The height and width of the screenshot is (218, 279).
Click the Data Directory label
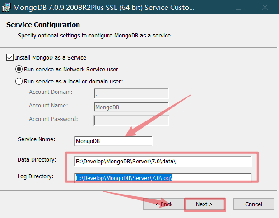coord(37,160)
